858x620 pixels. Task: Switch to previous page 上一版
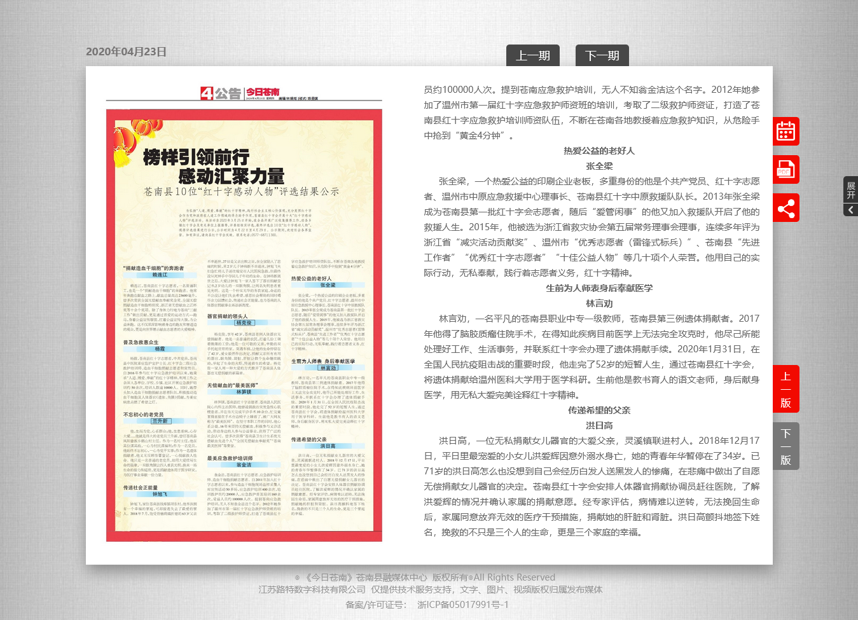point(785,389)
